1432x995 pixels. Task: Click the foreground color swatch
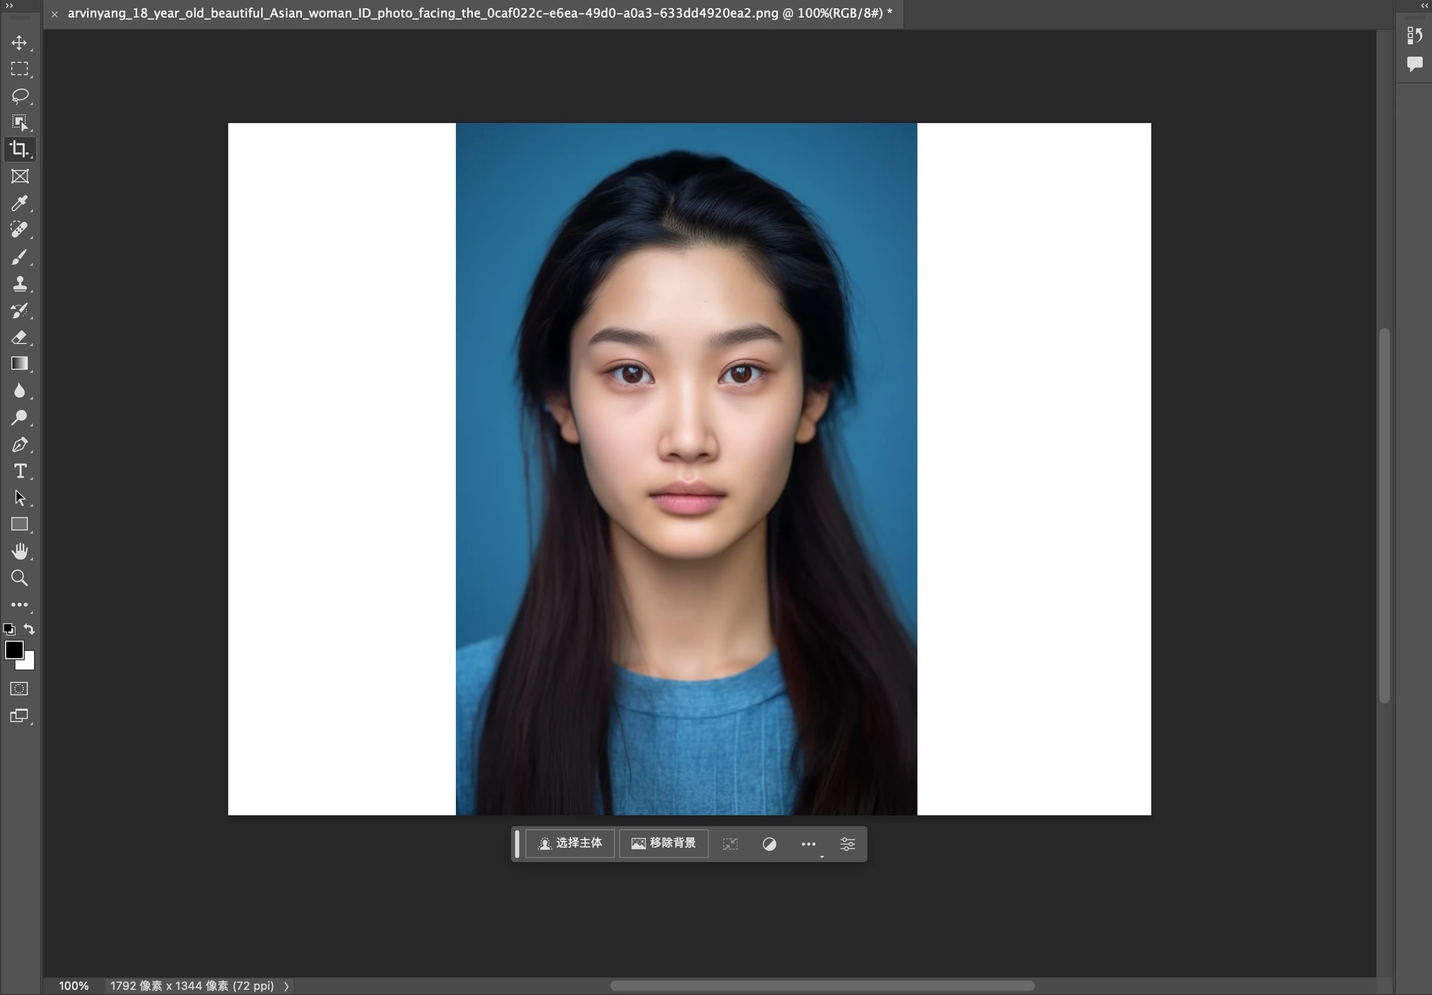pos(15,650)
